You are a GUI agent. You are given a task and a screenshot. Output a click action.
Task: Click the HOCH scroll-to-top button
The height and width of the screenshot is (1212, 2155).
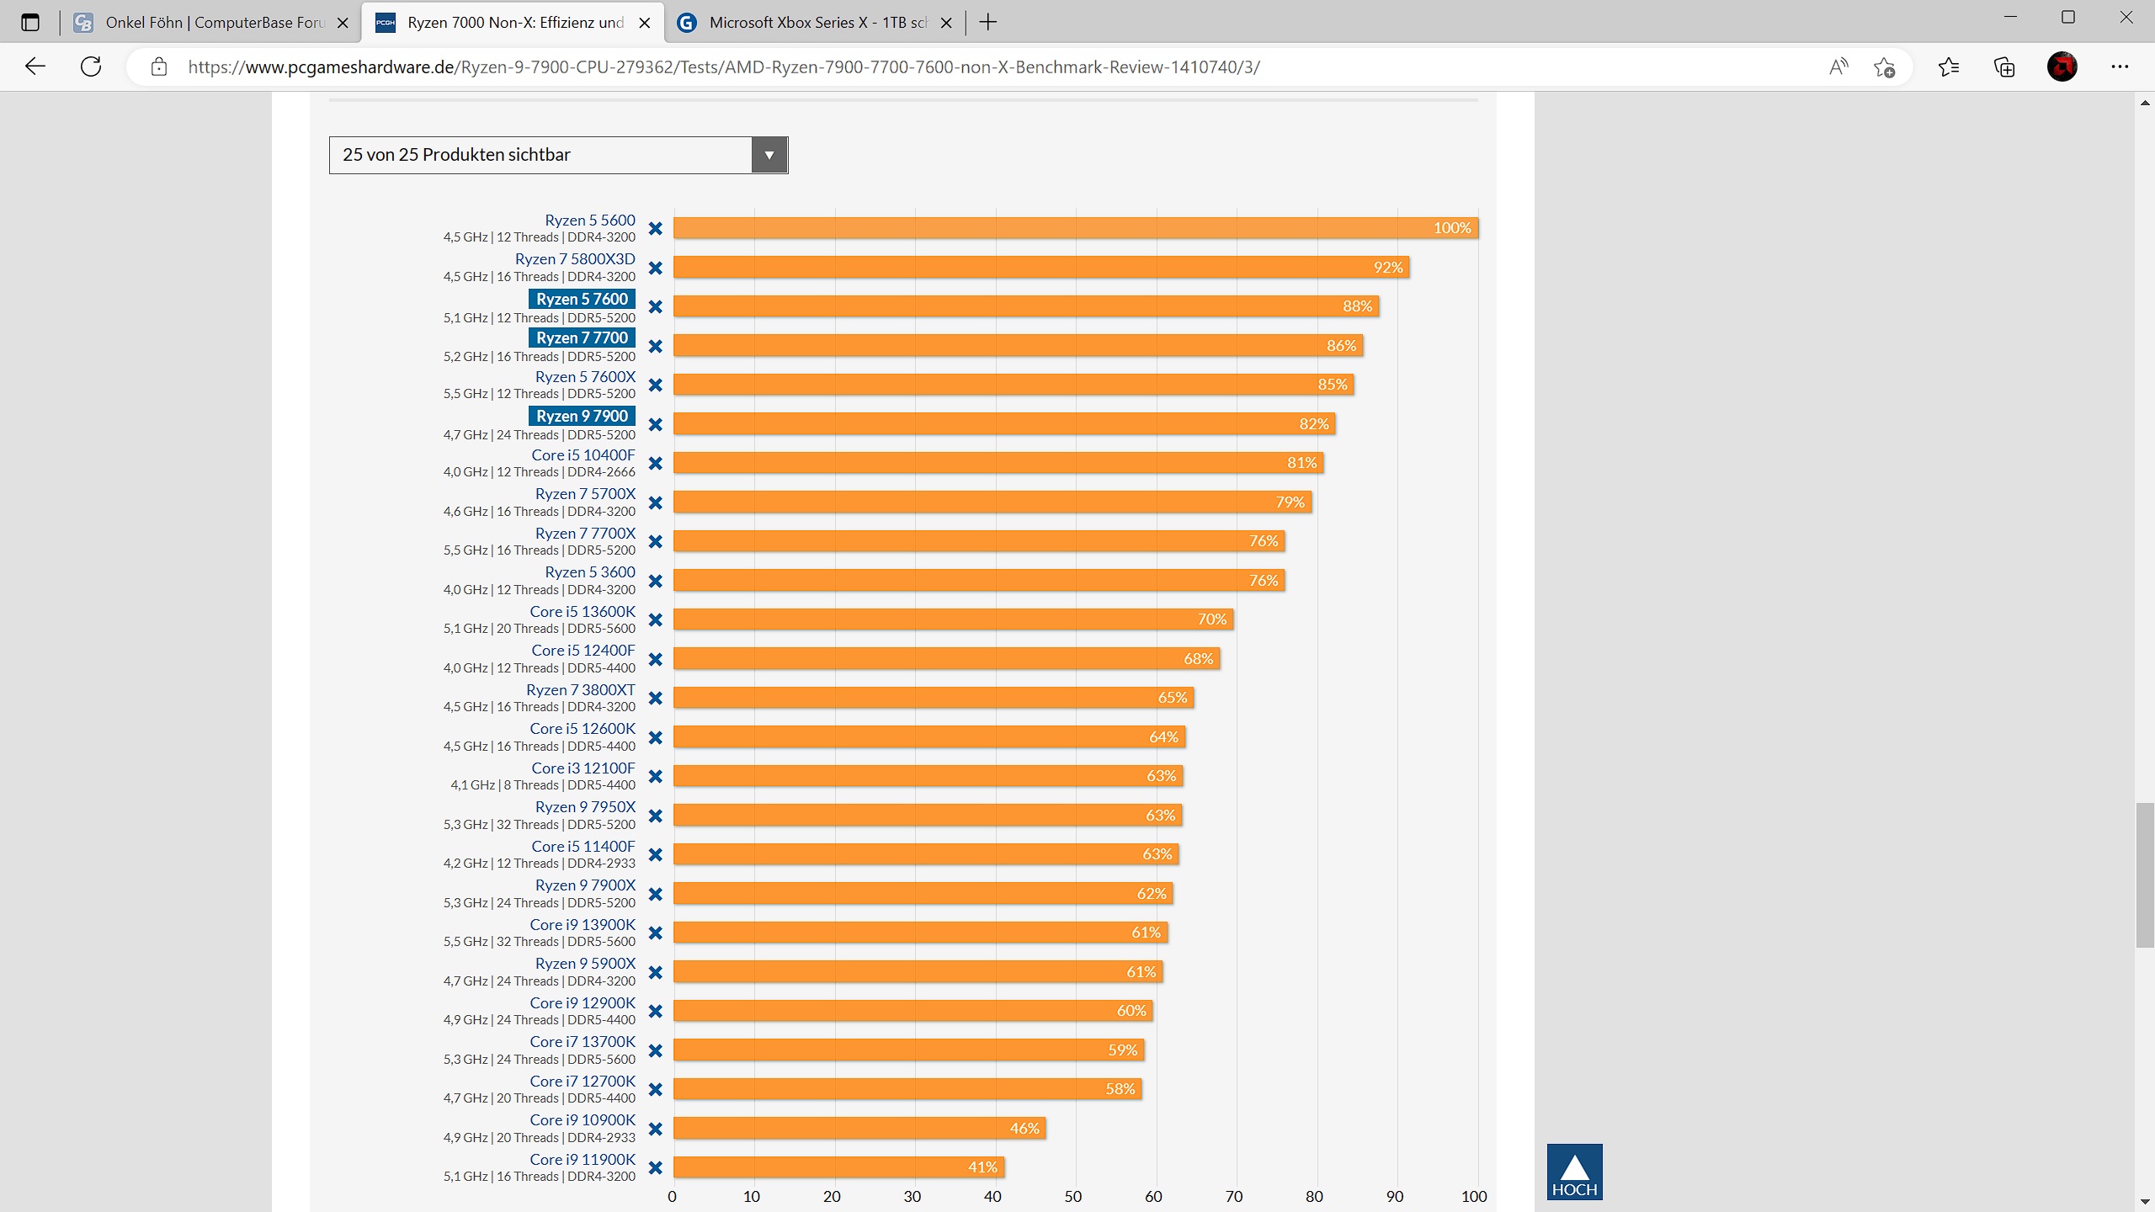point(1574,1172)
